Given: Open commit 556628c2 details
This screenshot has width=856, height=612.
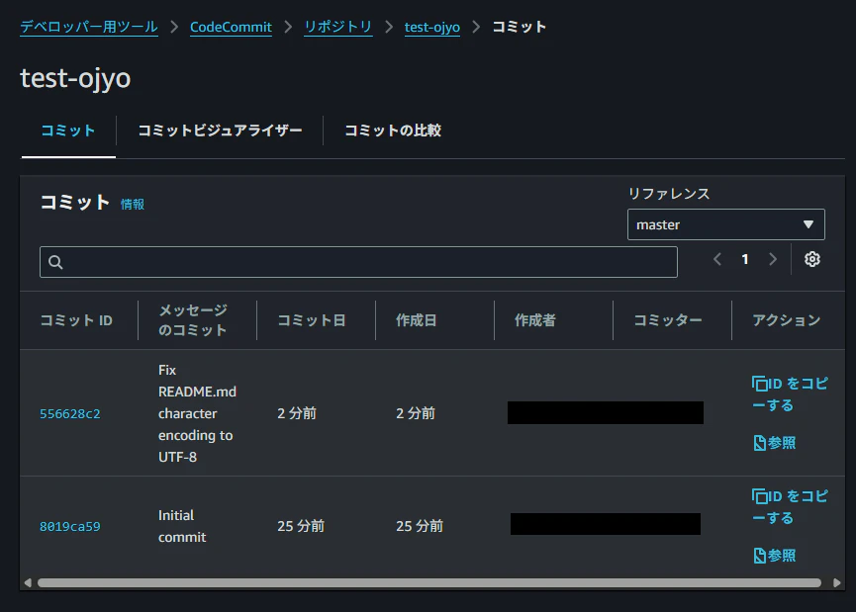Looking at the screenshot, I should (x=69, y=413).
